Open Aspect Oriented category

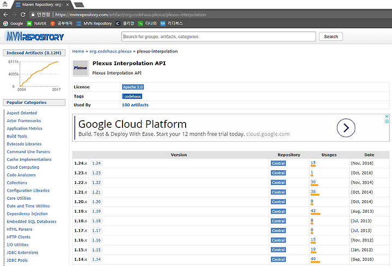click(x=22, y=113)
